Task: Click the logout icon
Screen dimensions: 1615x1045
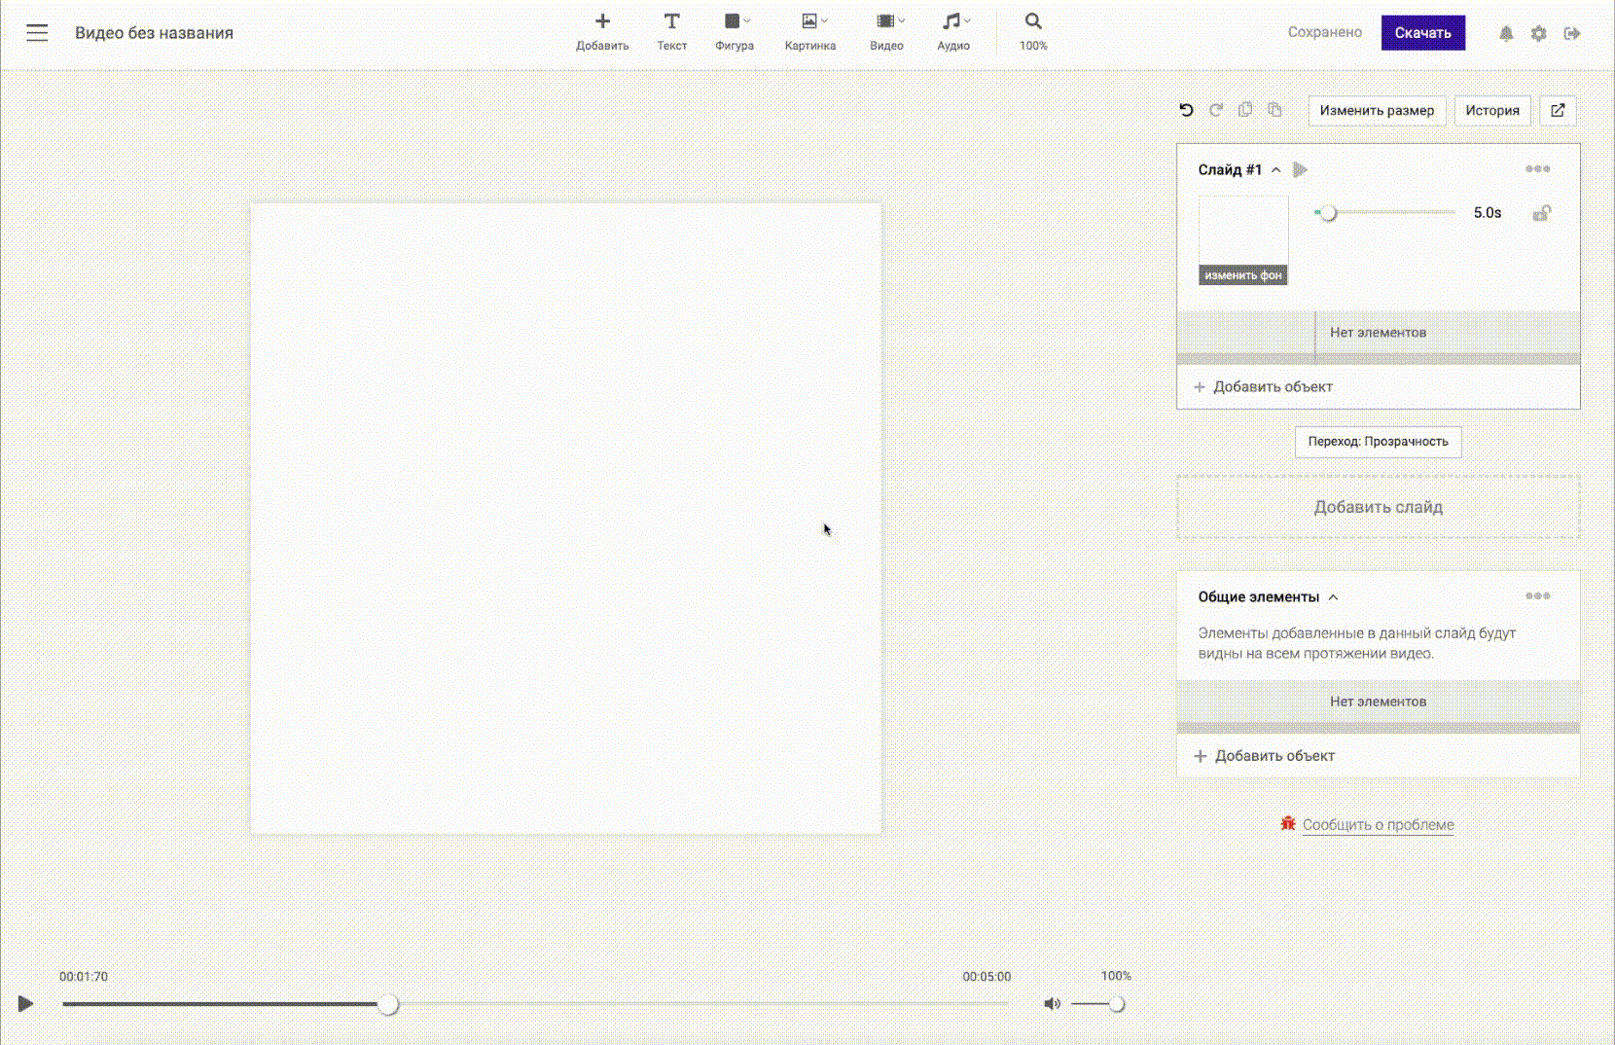Action: [1572, 33]
